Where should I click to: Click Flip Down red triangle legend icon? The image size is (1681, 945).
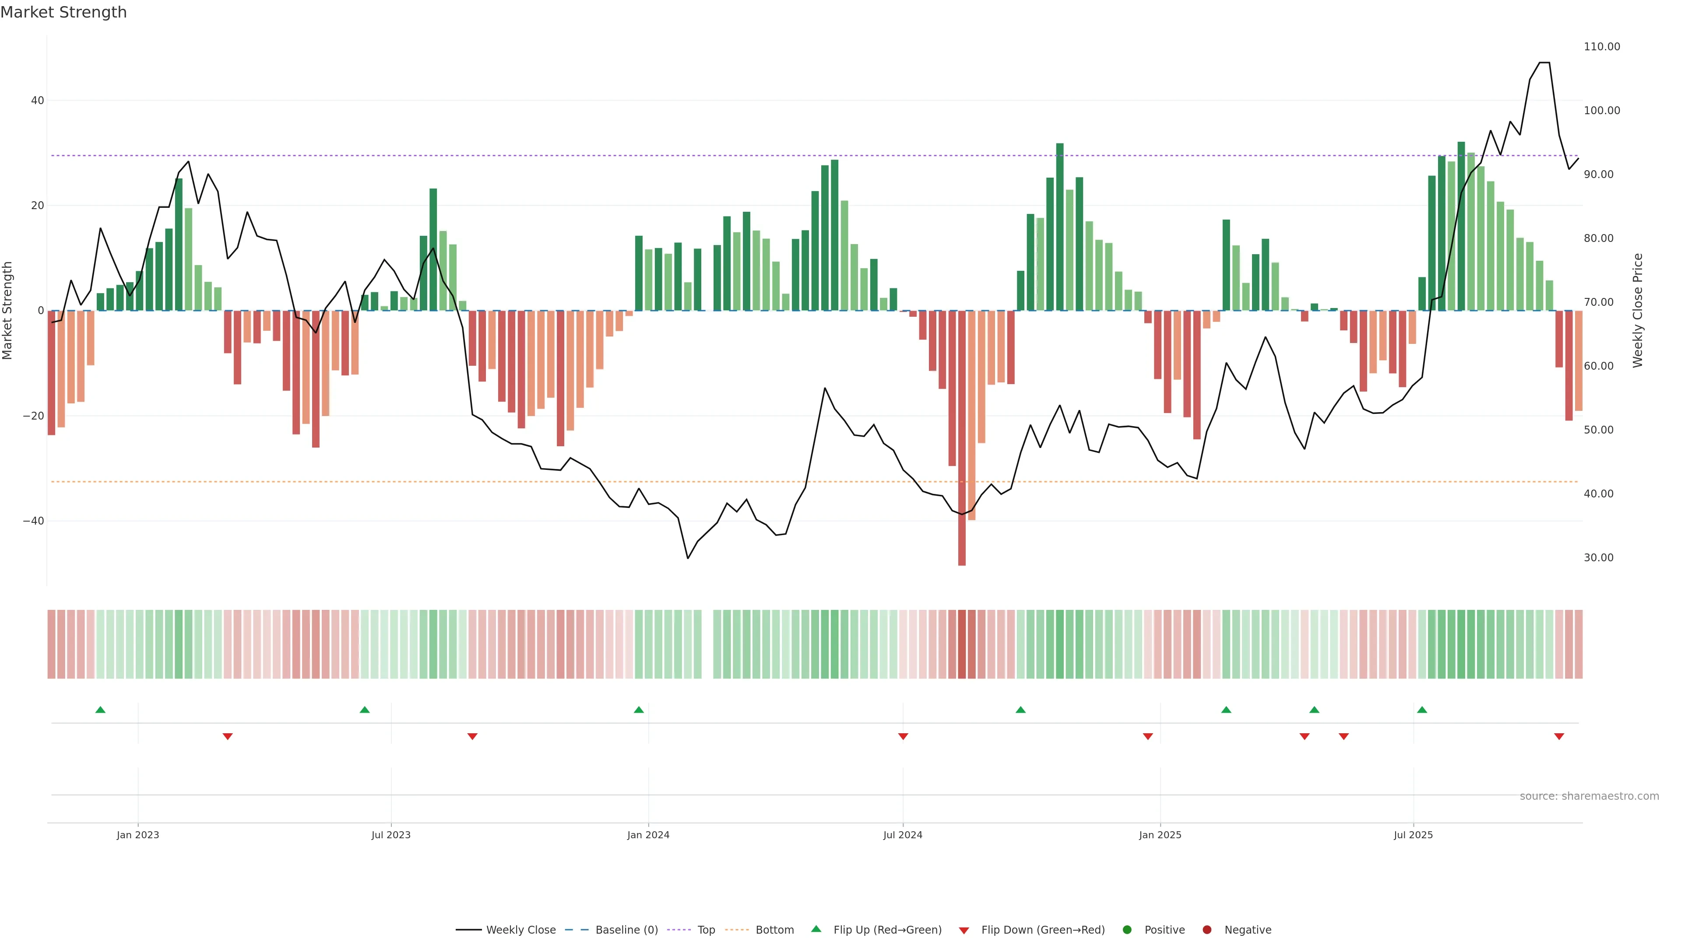964,931
